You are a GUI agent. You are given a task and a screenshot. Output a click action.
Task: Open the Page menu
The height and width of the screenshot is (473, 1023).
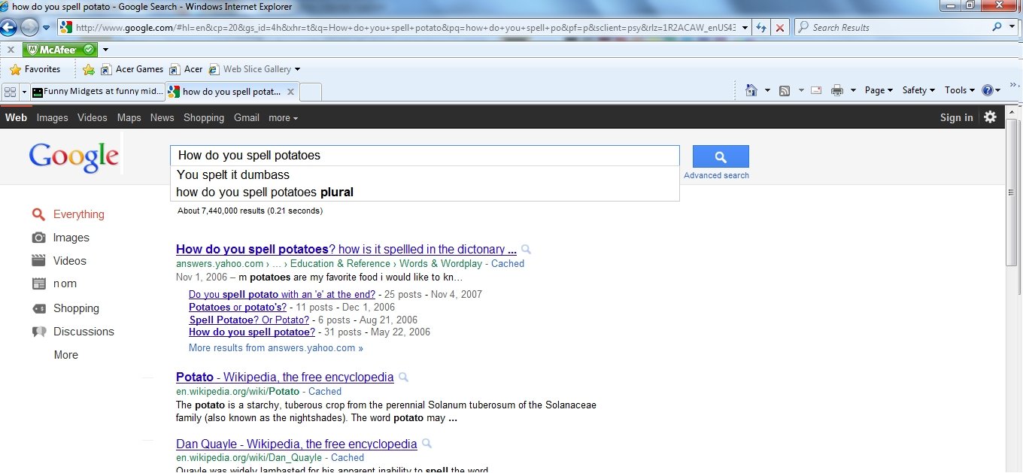(879, 90)
